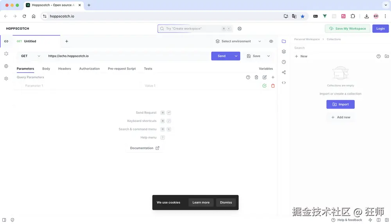This screenshot has height=224, width=391.
Task: Toggle environment preview eye icon
Action: click(x=271, y=41)
